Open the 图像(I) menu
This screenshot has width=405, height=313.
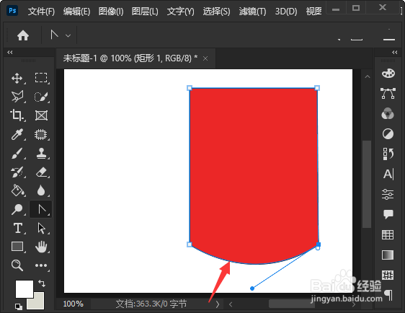point(111,12)
